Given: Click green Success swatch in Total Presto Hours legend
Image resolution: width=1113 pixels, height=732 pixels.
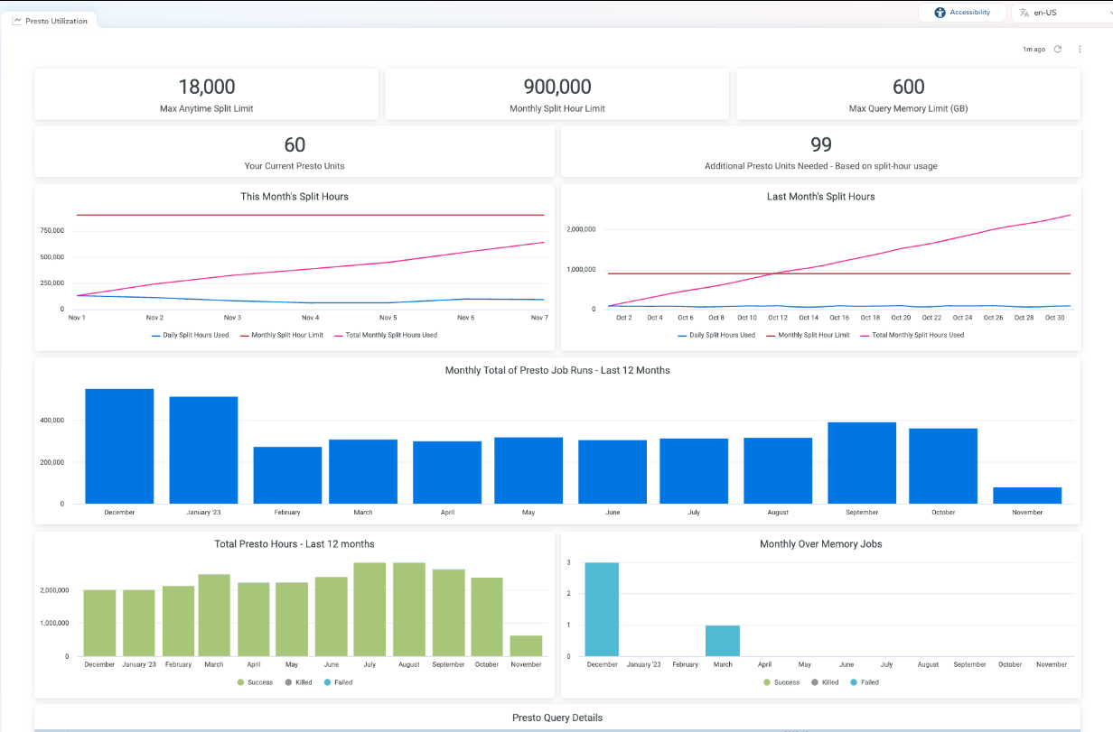Looking at the screenshot, I should [241, 682].
